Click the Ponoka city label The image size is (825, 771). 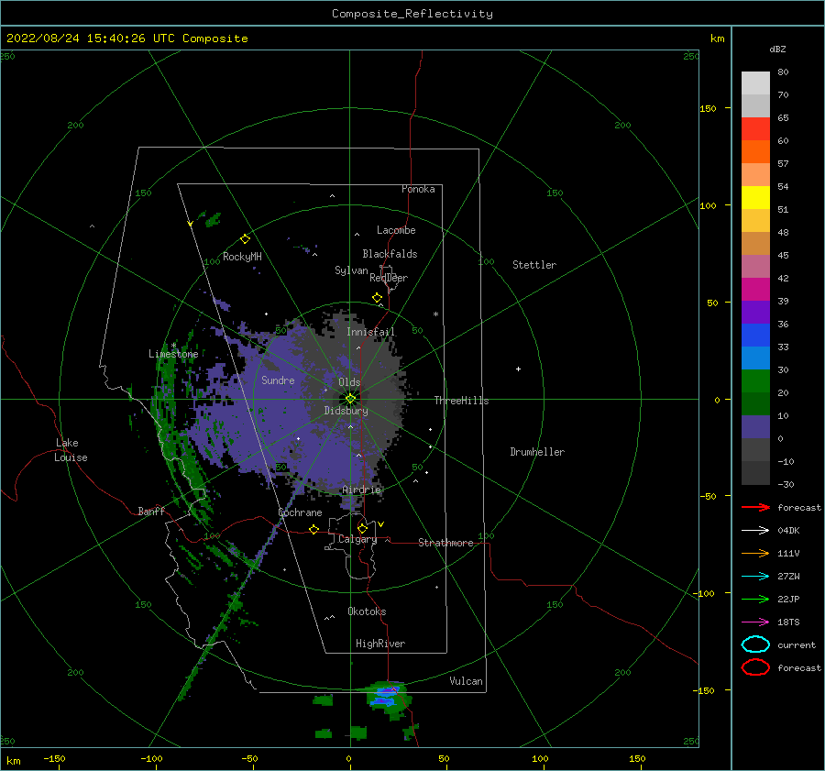point(418,189)
